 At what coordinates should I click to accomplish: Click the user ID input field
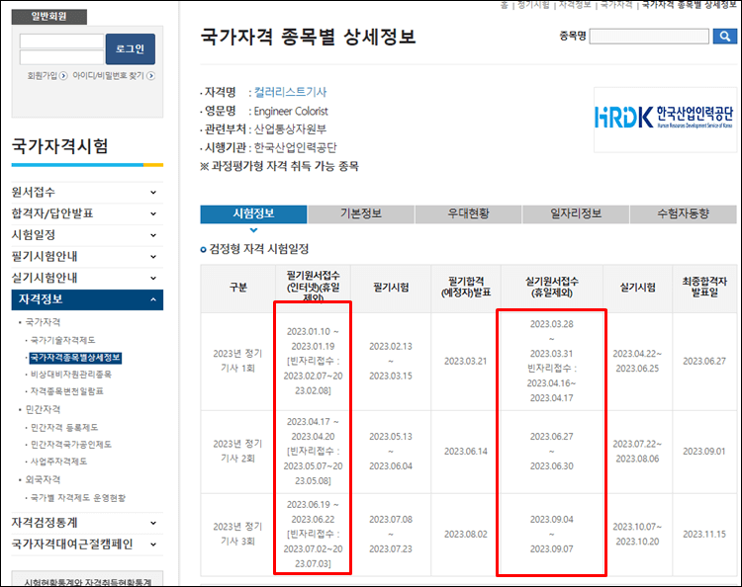61,41
